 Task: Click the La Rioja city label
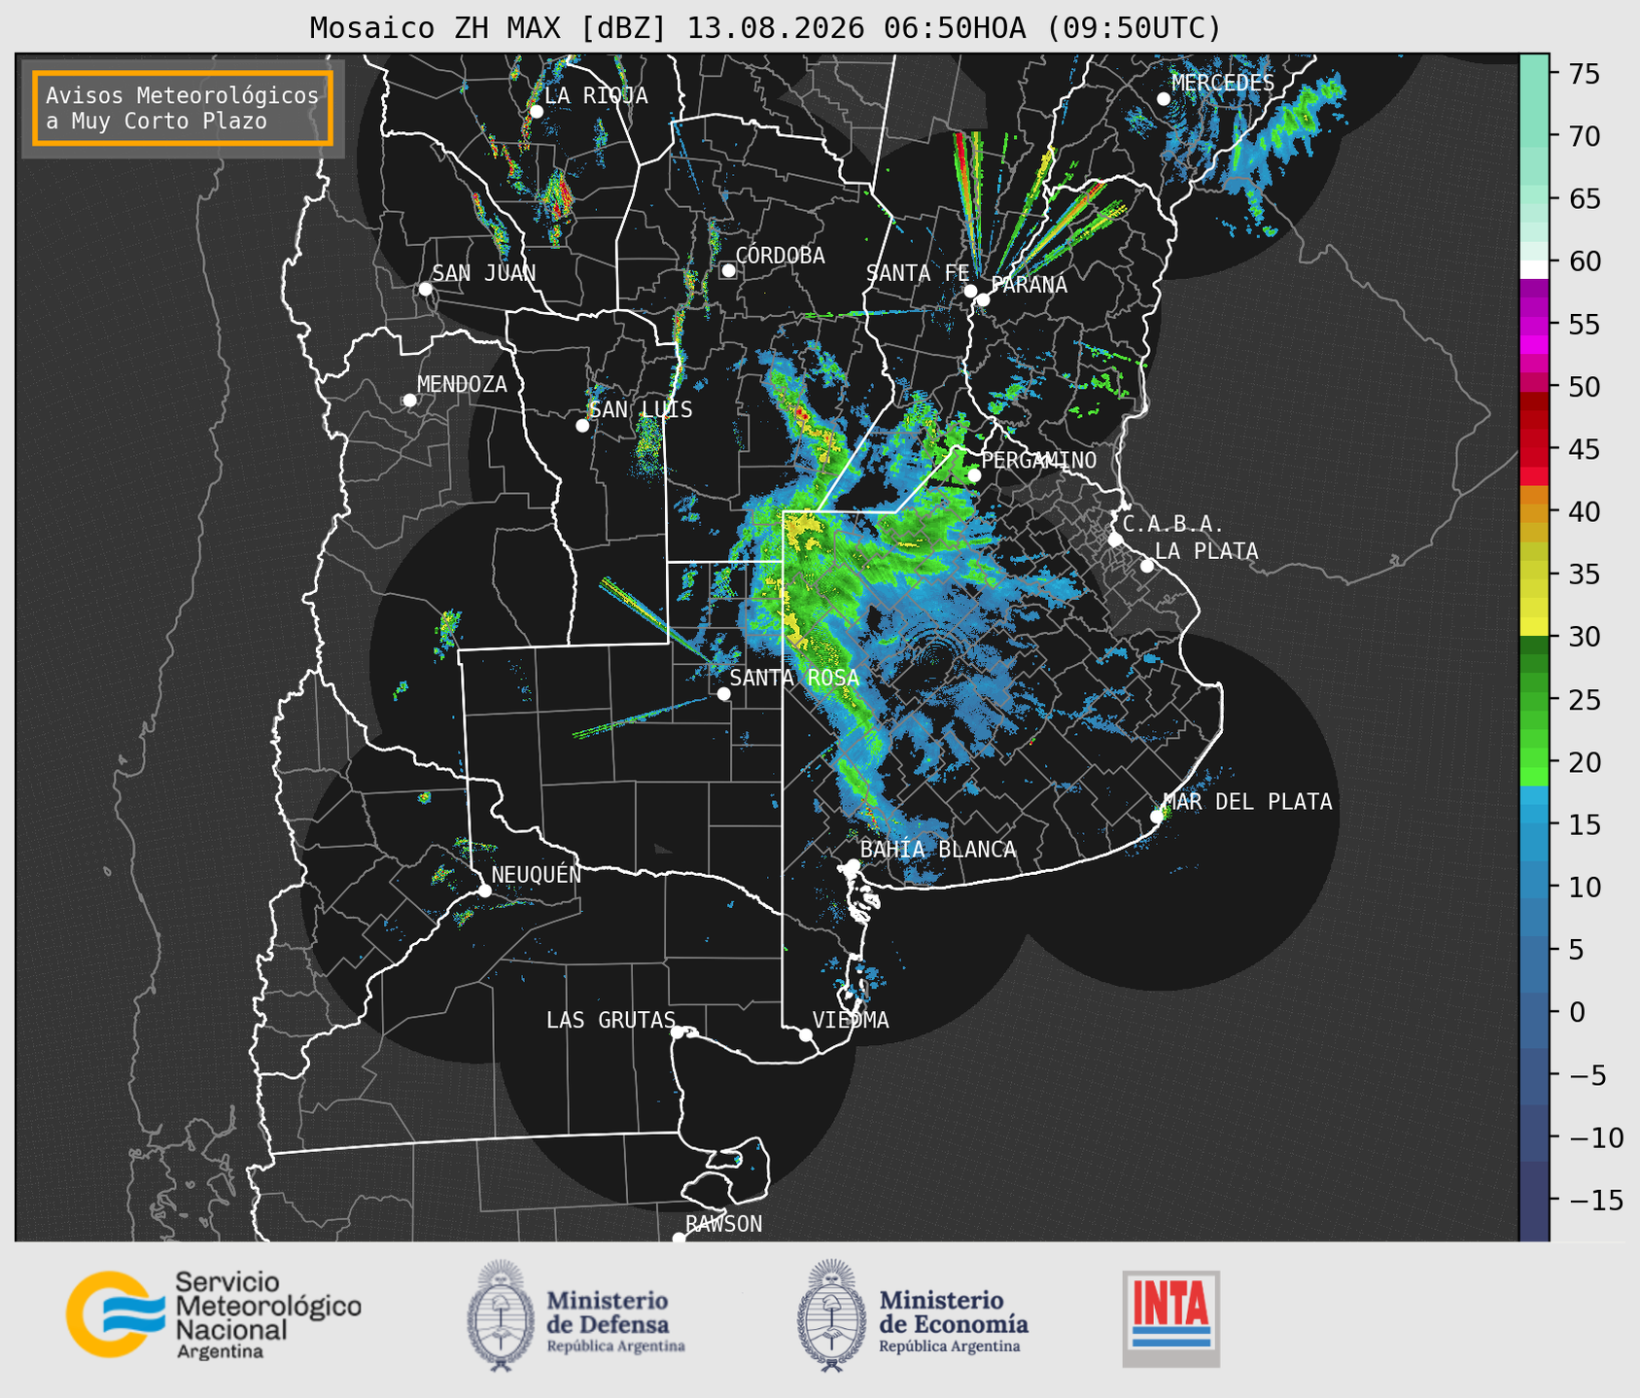click(596, 95)
